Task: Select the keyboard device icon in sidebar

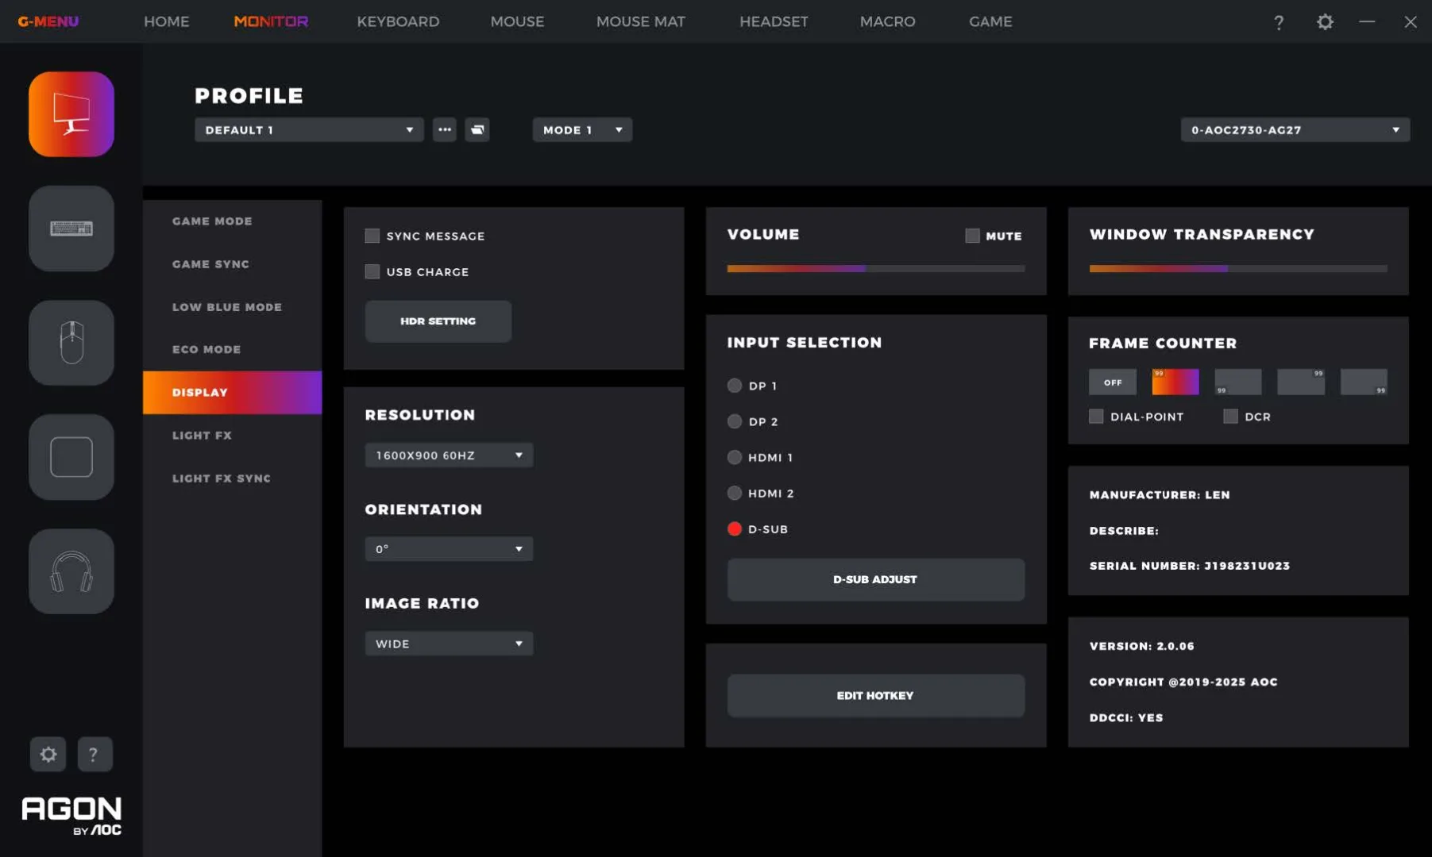Action: tap(71, 229)
